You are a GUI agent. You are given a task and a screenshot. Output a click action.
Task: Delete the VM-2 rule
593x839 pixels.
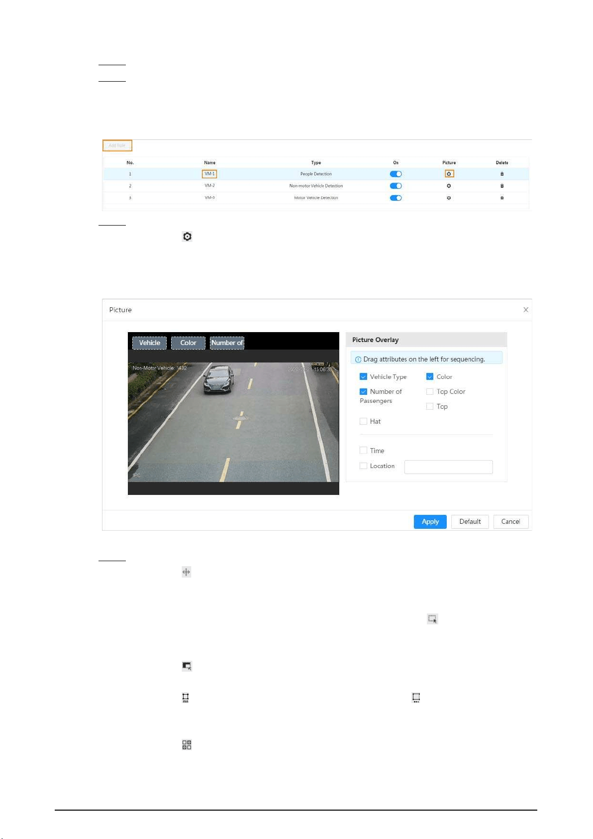click(x=502, y=186)
